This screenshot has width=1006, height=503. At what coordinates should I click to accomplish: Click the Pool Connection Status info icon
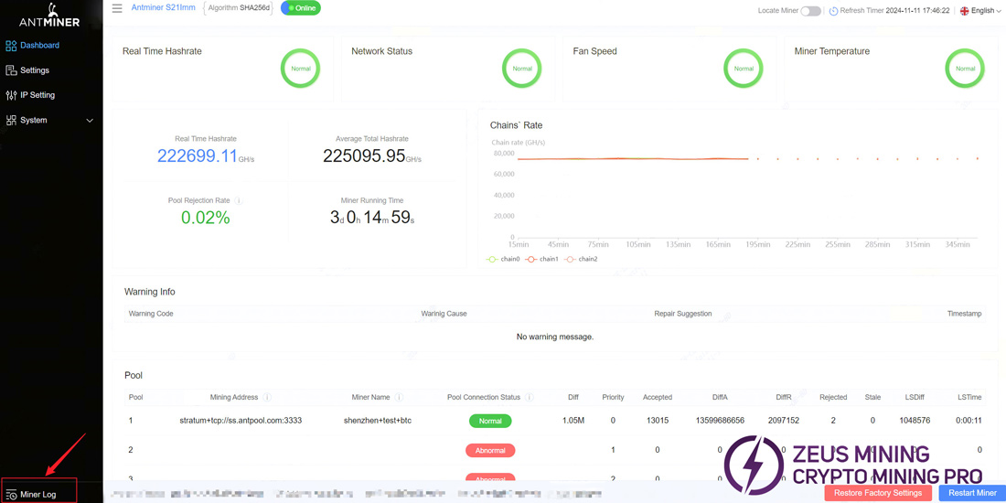tap(530, 397)
